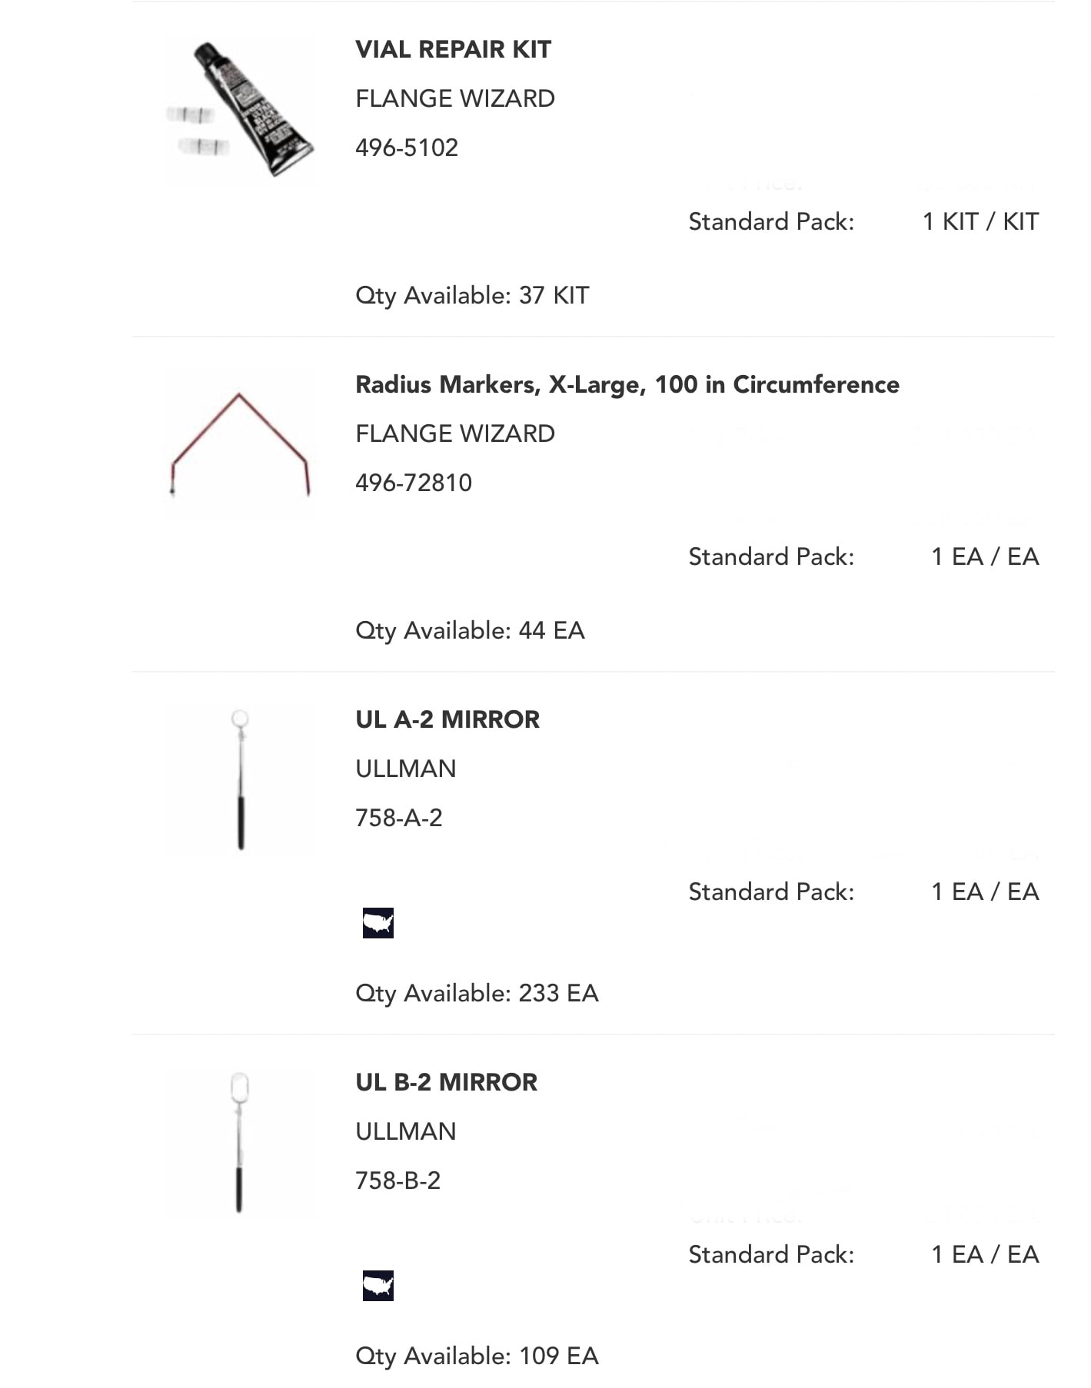The image size is (1091, 1388).
Task: Click the ULLMAN brand above 758-A-2
Action: point(406,769)
